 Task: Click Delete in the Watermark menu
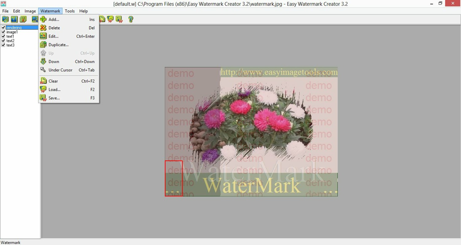(53, 28)
